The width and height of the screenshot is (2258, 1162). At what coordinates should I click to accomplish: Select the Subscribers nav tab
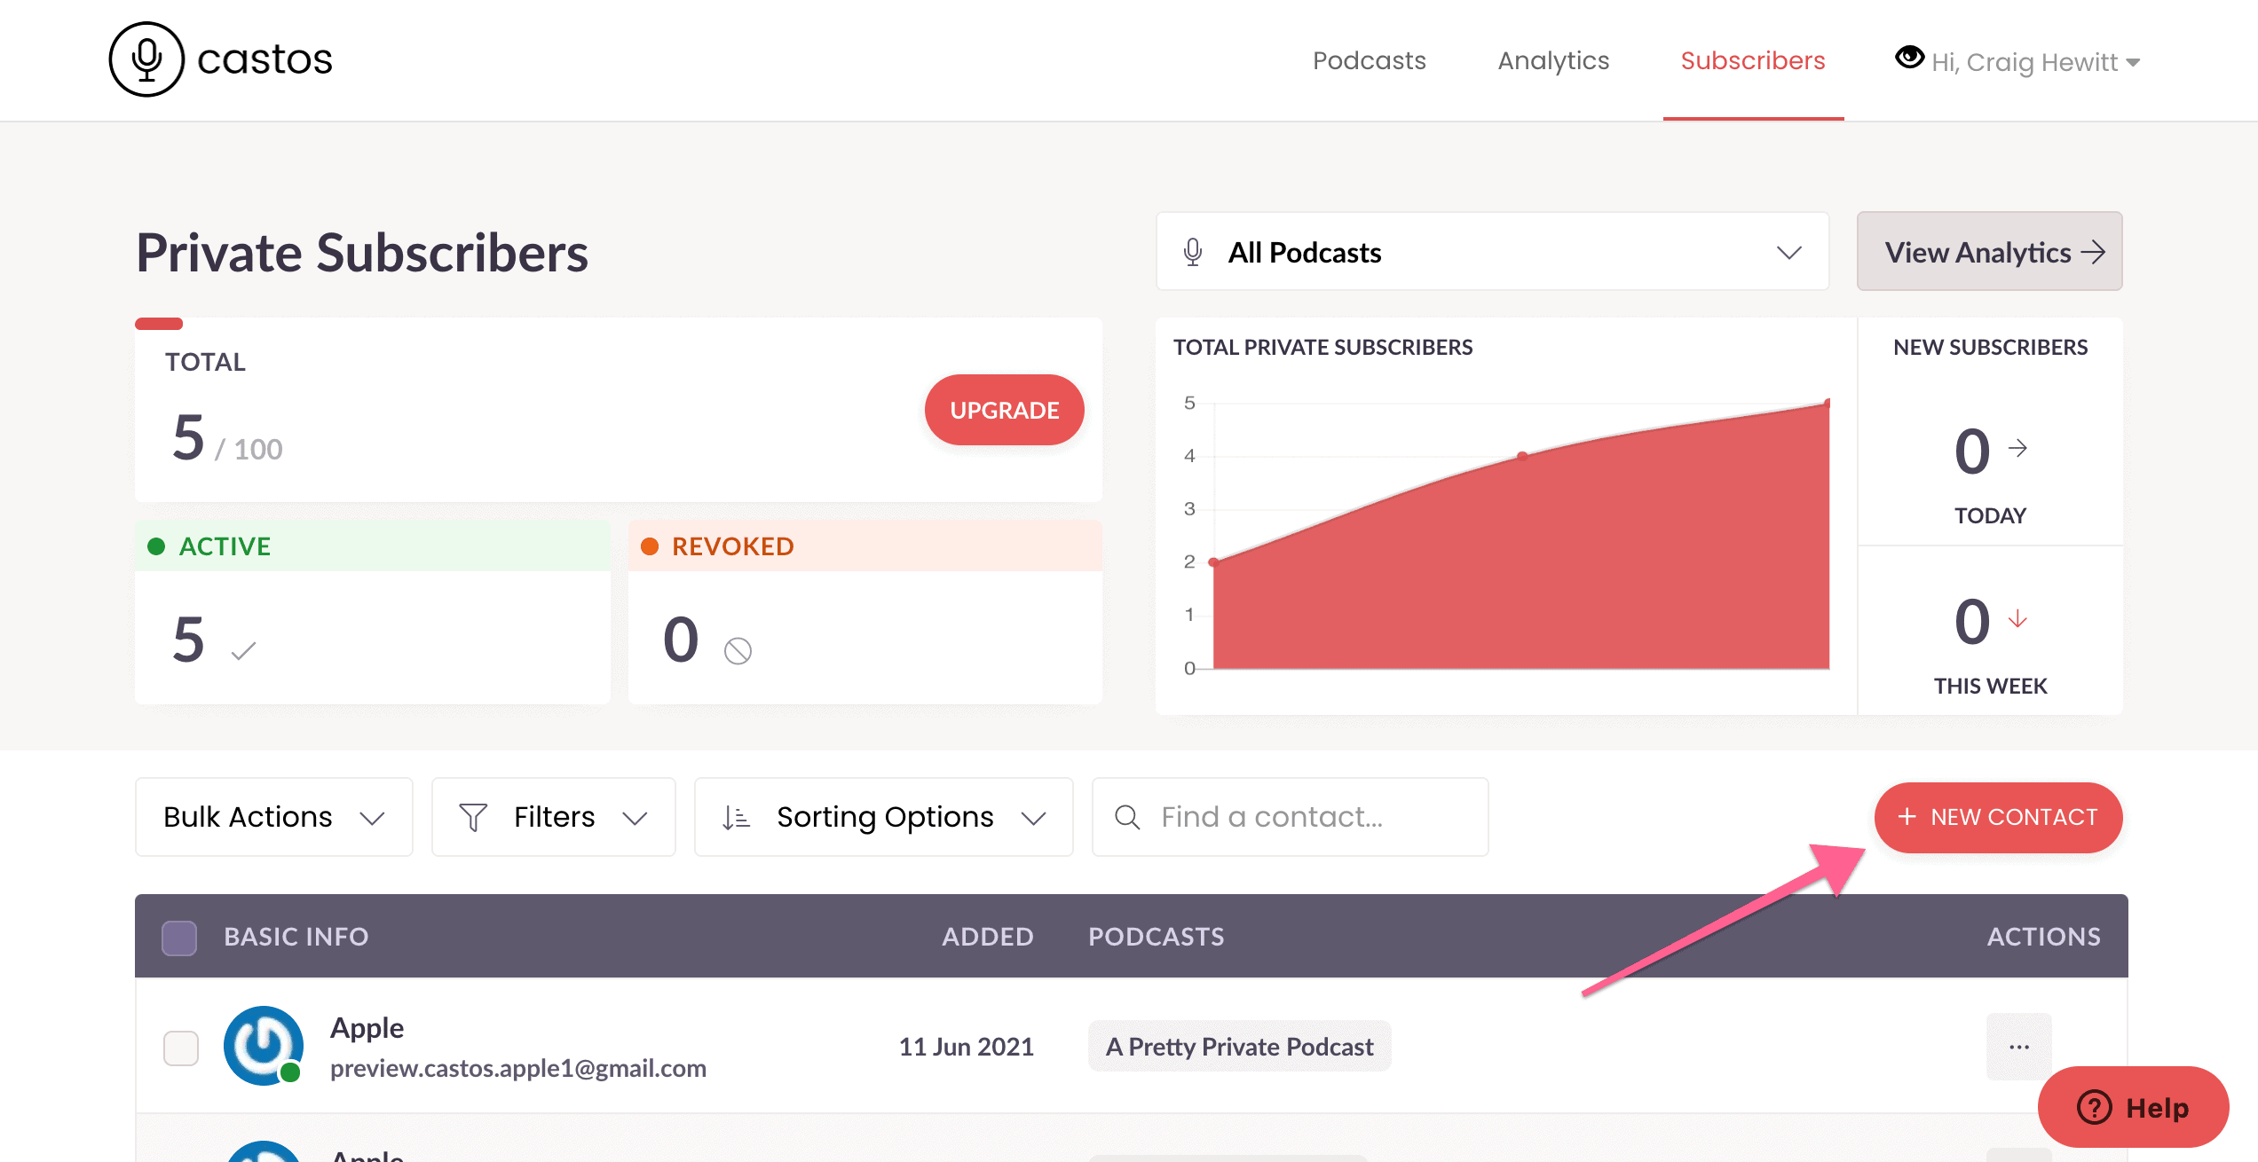pos(1753,60)
